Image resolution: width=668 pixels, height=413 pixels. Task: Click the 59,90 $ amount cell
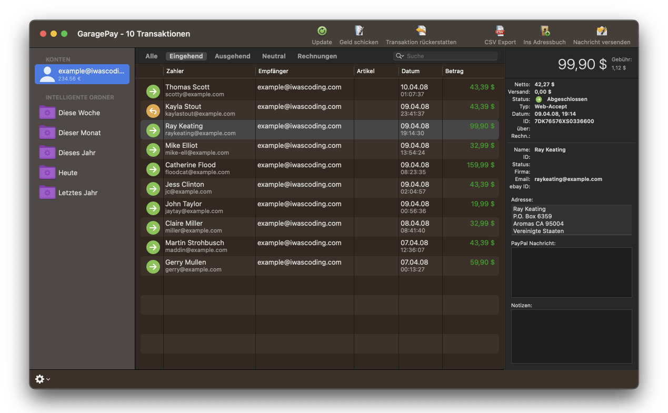[482, 262]
